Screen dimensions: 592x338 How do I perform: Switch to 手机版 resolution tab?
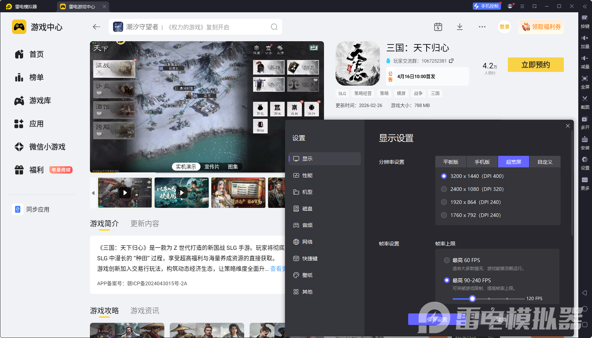point(482,162)
